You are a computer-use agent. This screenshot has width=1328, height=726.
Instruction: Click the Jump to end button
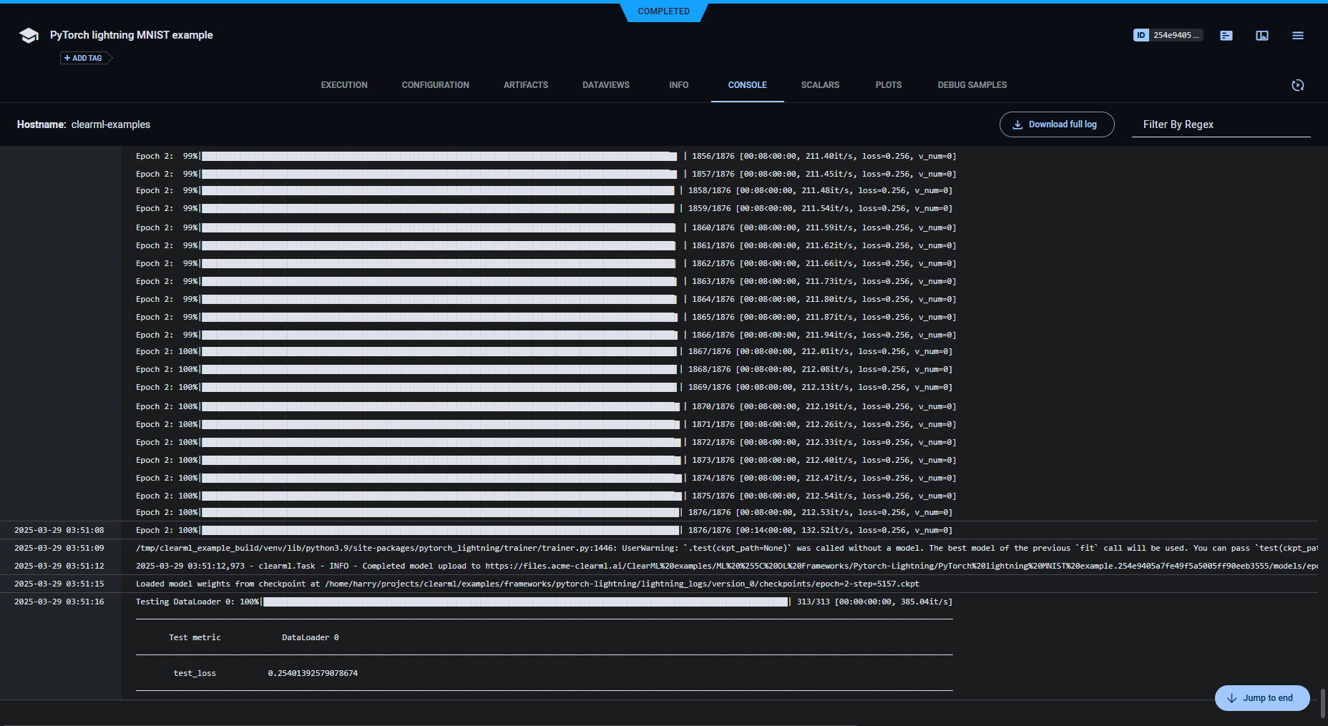1261,698
